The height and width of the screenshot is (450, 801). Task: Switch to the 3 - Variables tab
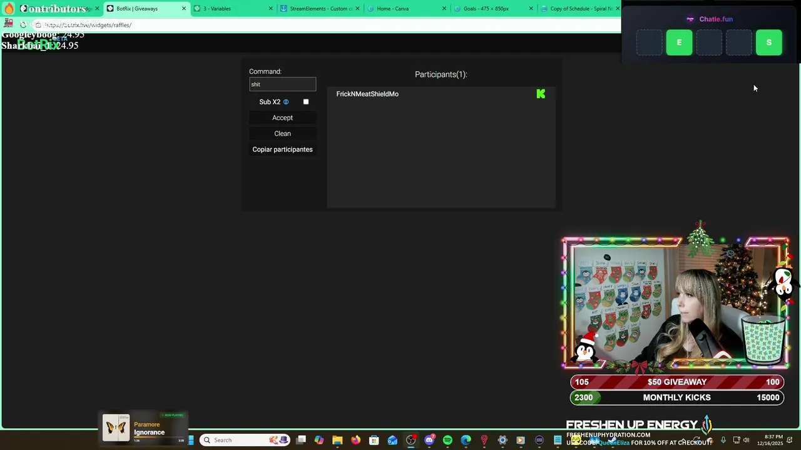coord(233,9)
